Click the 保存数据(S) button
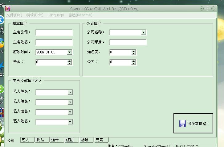 [x=193, y=124]
